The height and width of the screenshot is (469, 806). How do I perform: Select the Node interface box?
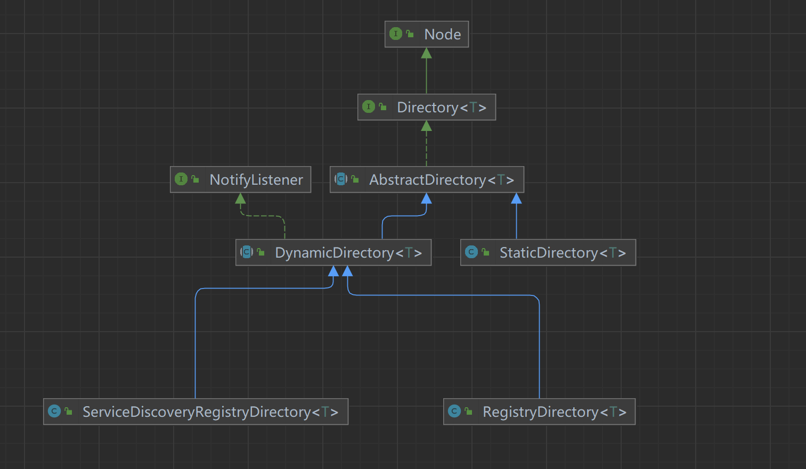(x=427, y=34)
